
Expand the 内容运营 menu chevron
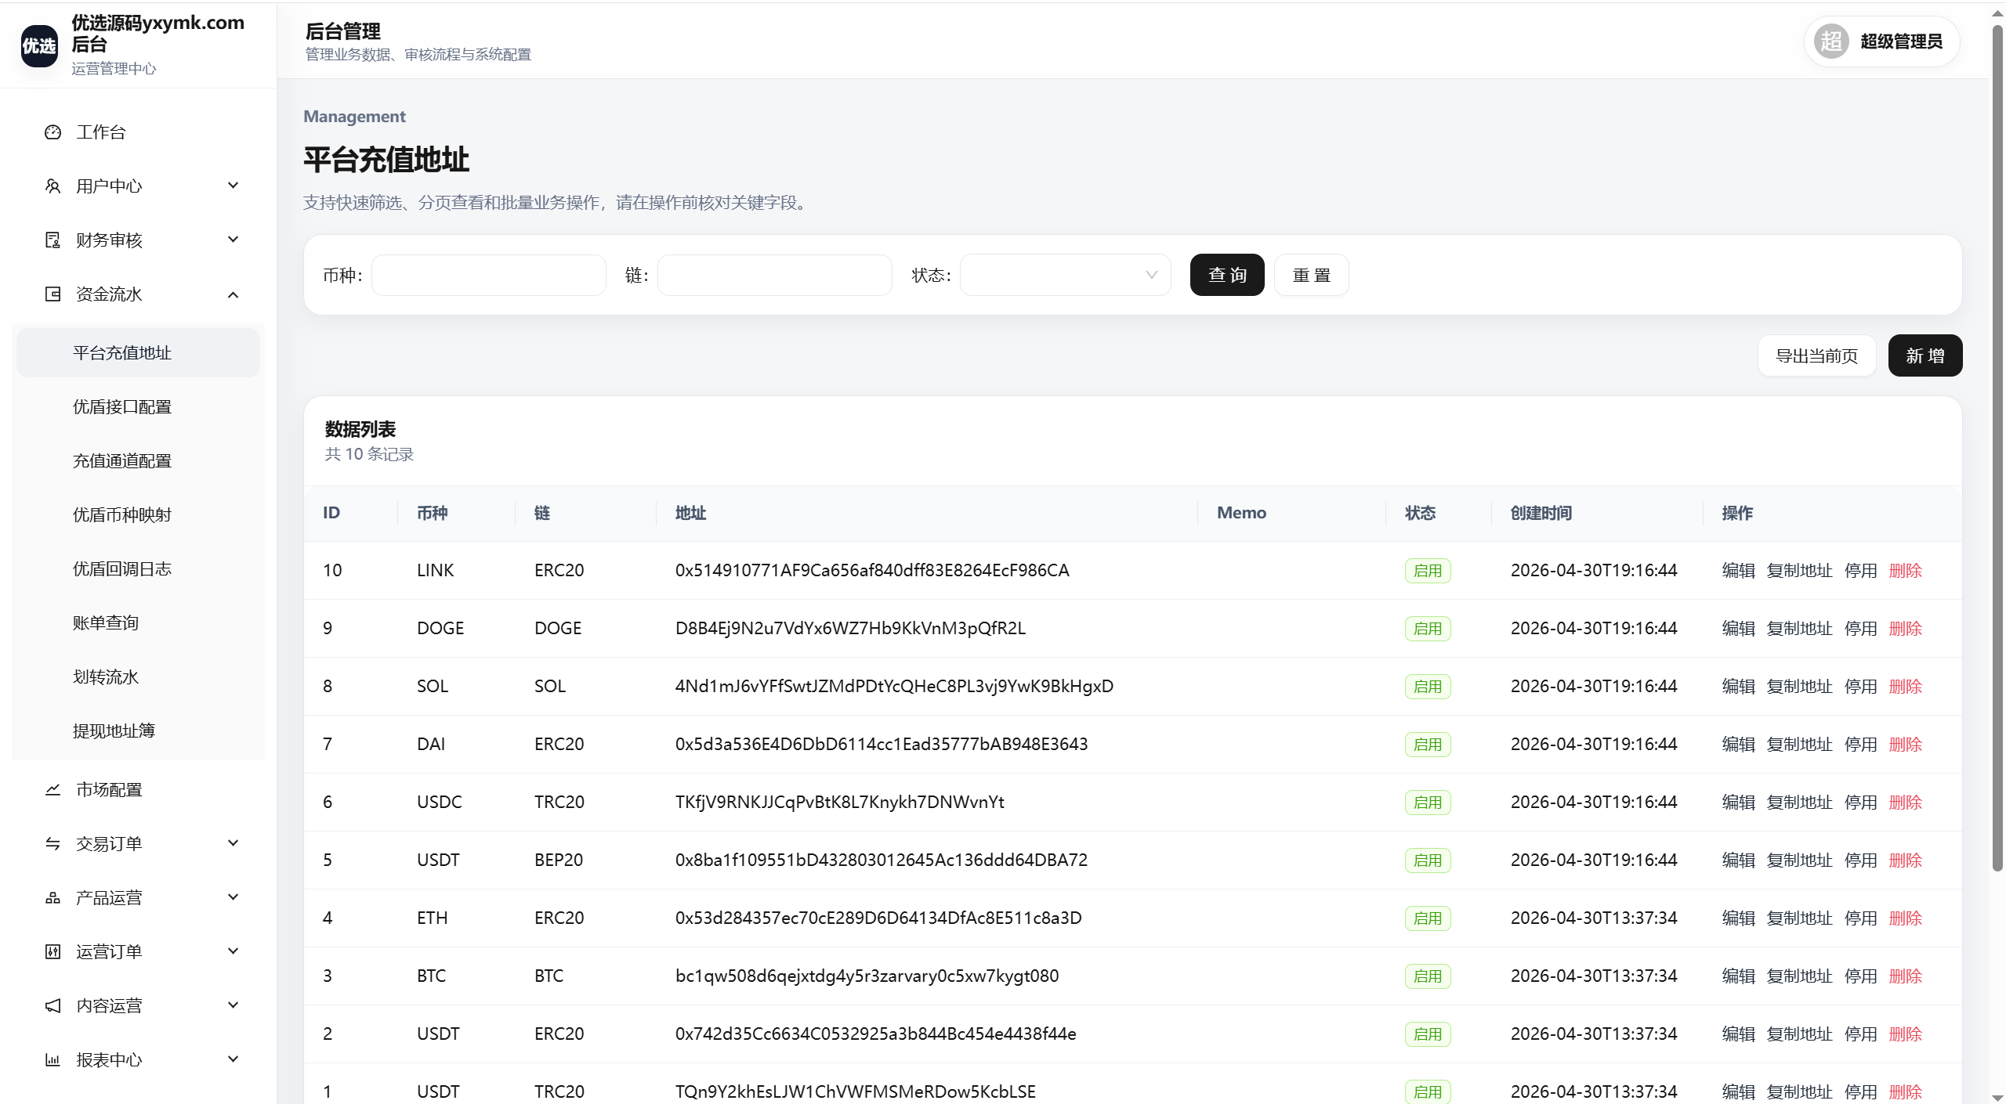pyautogui.click(x=233, y=1005)
